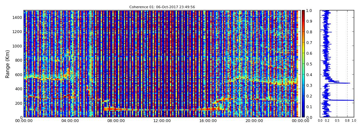Click the 04:00:00 time tick label
This screenshot has height=128, width=362.
70,121
